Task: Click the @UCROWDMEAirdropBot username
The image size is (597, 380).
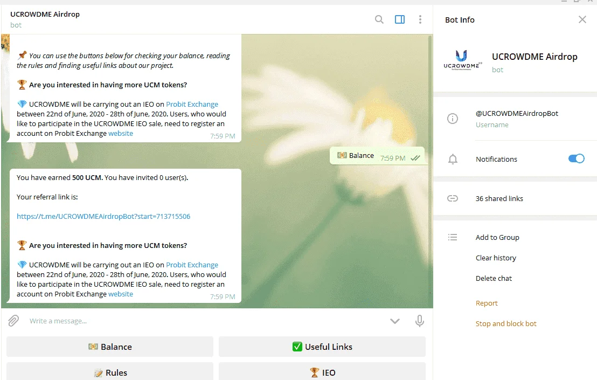Action: coord(517,114)
